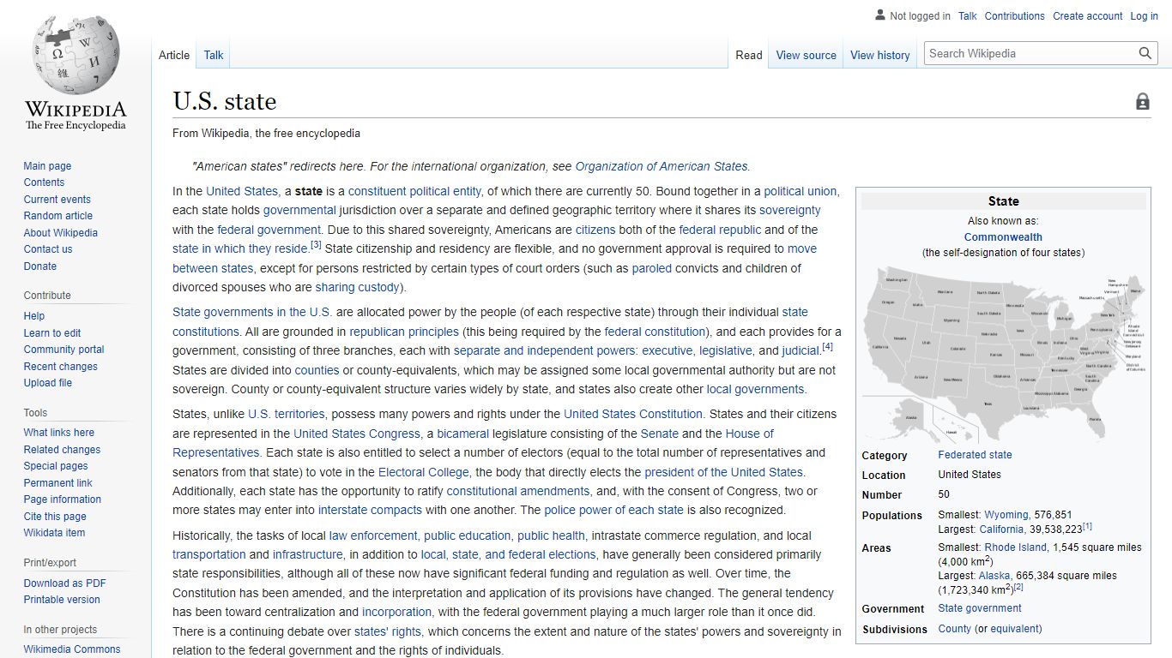This screenshot has height=658, width=1172.
Task: Select the Read tab
Action: 749,55
